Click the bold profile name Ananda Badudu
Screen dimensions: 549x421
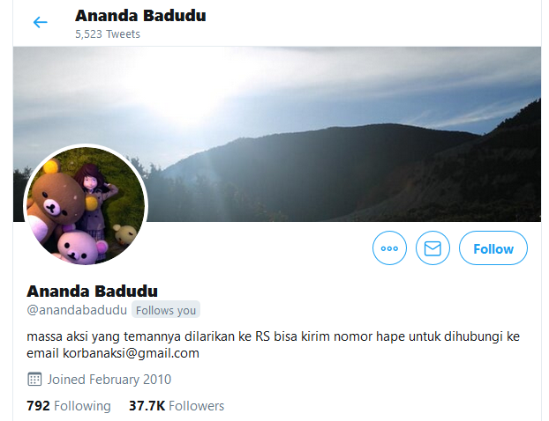pyautogui.click(x=92, y=291)
